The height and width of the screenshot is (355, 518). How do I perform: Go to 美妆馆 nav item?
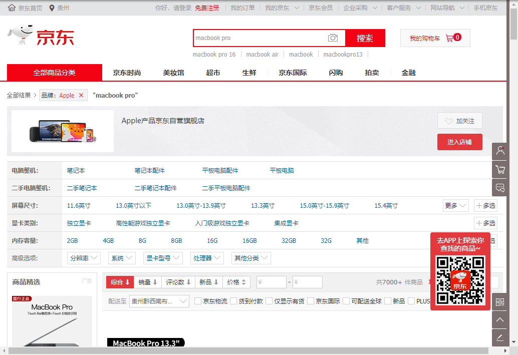click(173, 73)
